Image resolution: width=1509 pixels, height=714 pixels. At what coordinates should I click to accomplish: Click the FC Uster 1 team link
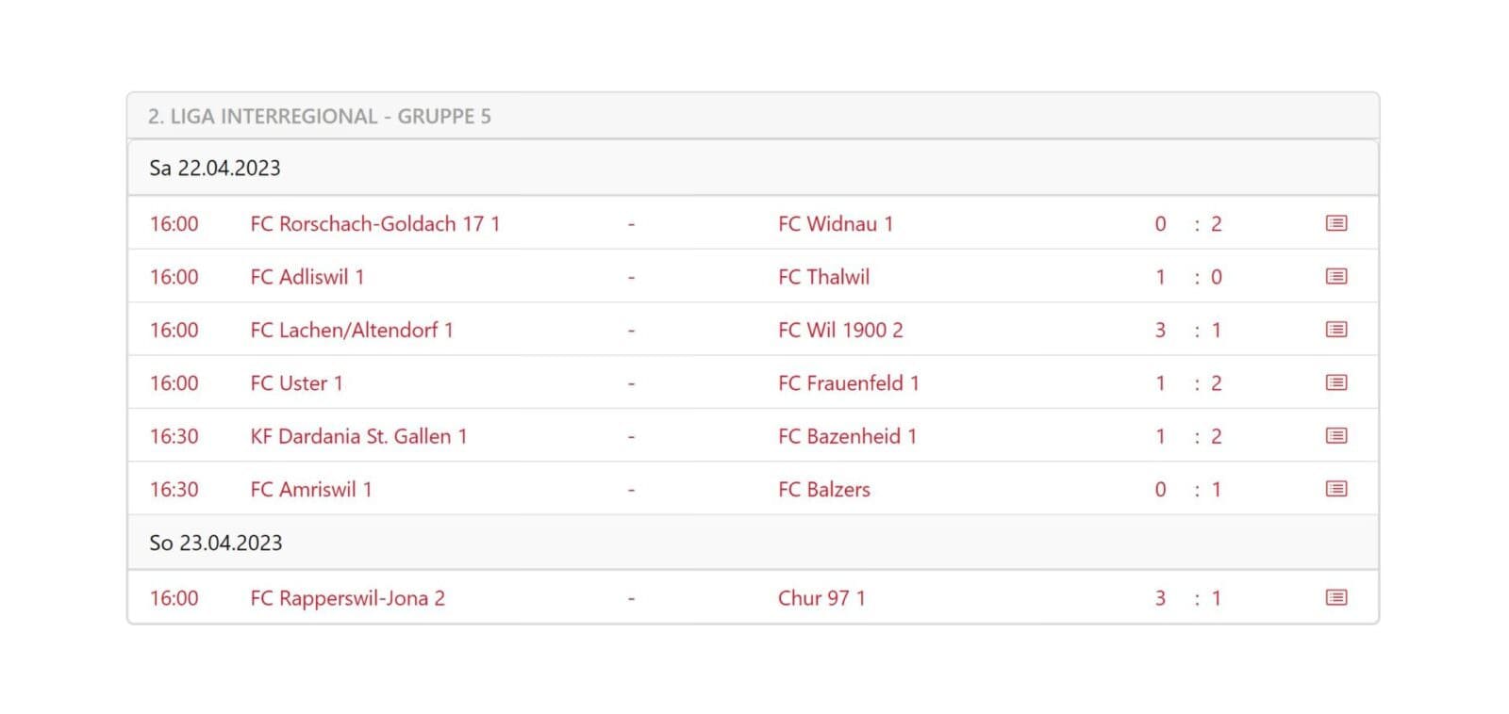[296, 383]
